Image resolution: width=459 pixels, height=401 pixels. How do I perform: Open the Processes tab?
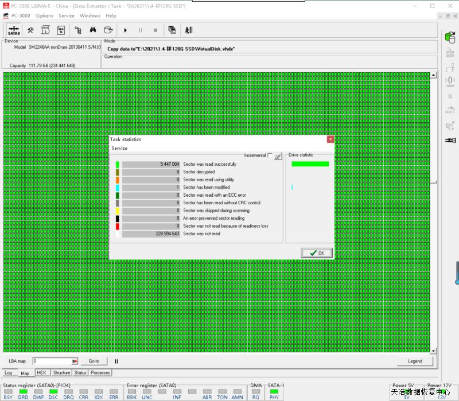coord(100,373)
